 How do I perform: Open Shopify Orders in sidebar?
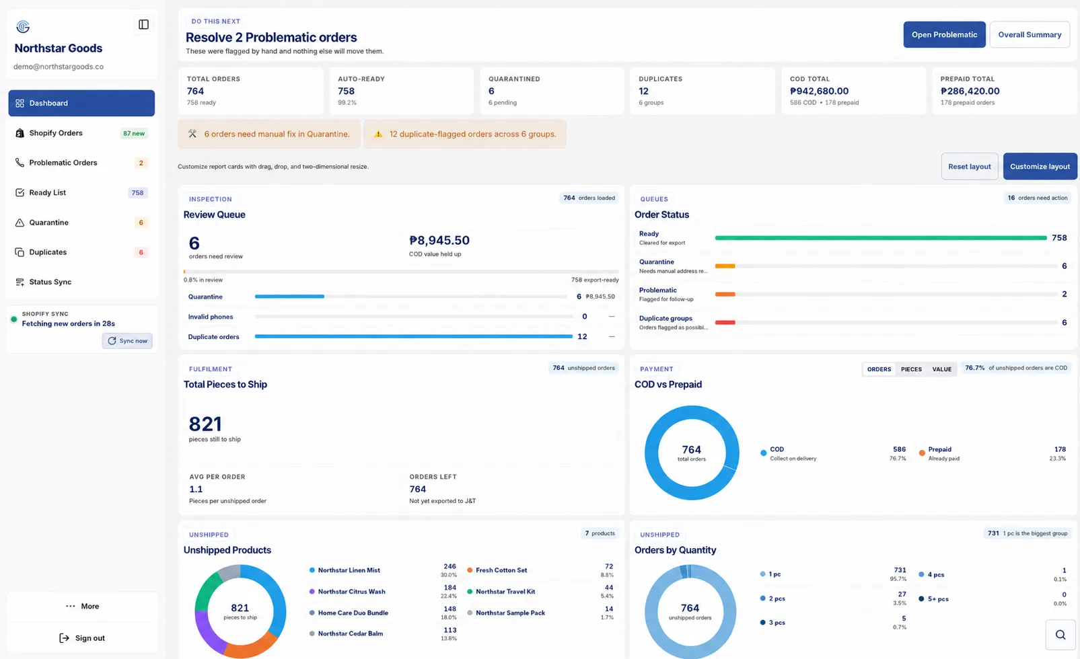tap(81, 133)
